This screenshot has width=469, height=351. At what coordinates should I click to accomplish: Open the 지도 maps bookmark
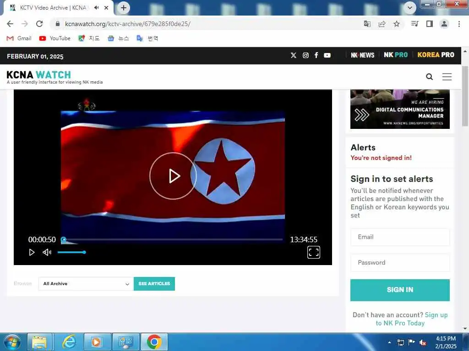click(89, 38)
